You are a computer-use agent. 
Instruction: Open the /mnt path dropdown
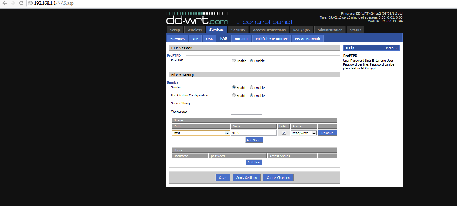(201, 133)
